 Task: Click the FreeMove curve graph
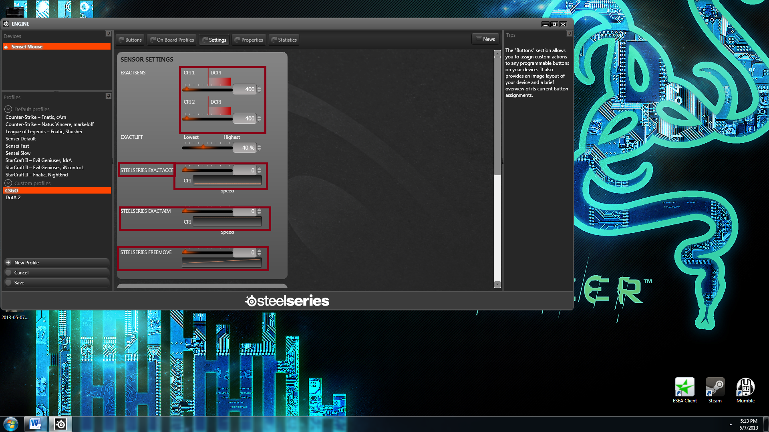coord(222,262)
